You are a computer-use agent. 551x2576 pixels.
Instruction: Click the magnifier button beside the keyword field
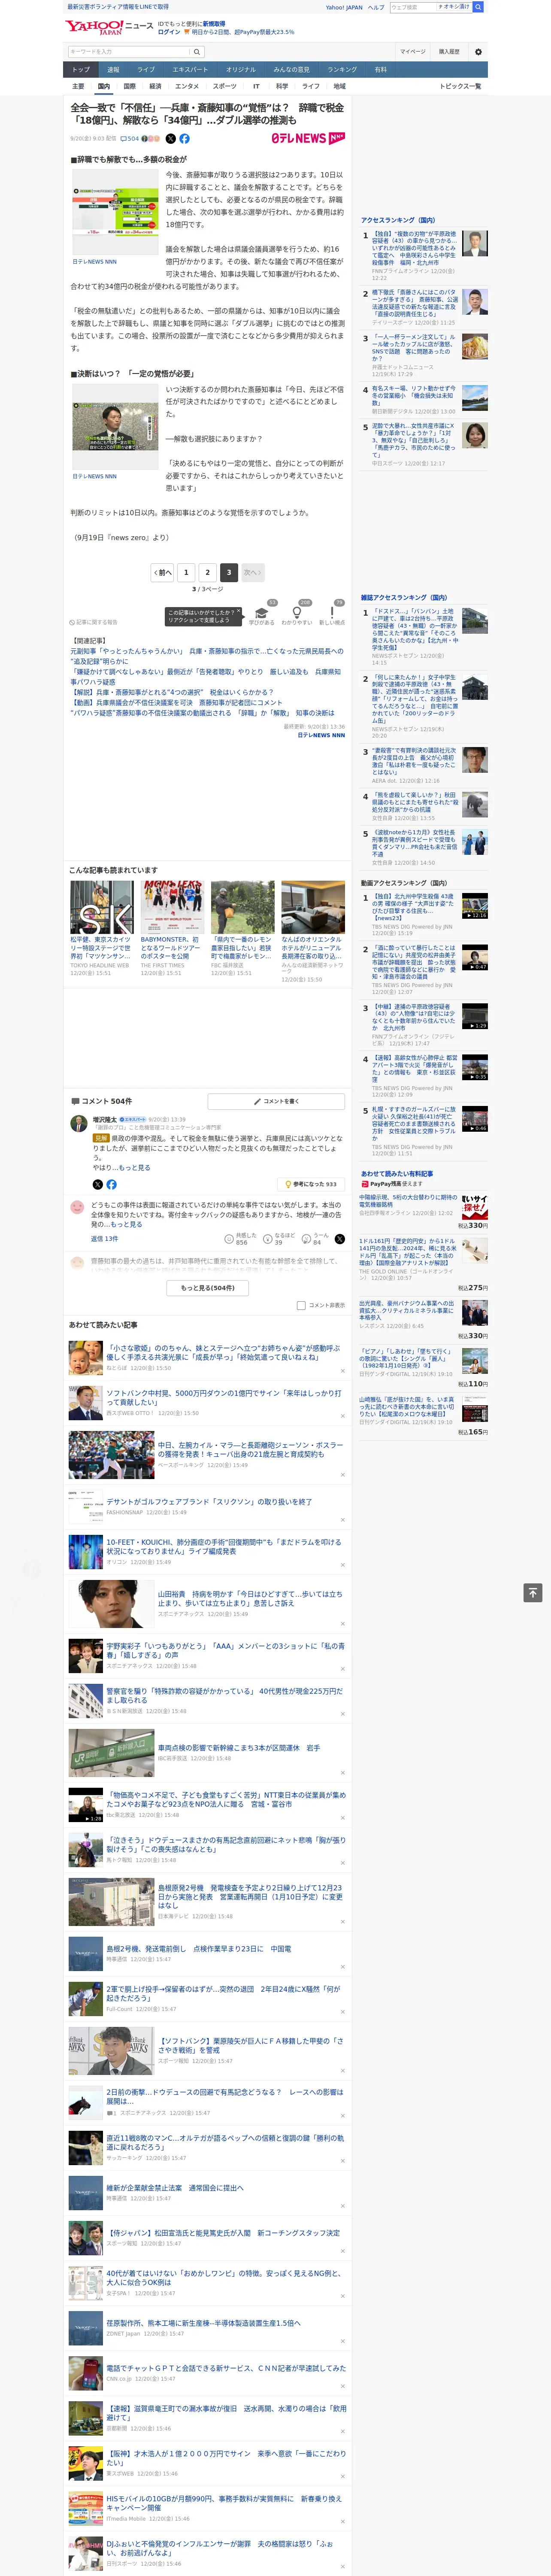point(197,51)
